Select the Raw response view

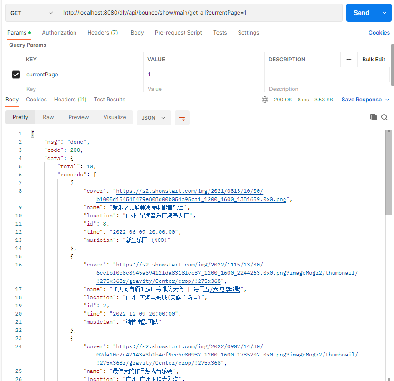[x=48, y=117]
